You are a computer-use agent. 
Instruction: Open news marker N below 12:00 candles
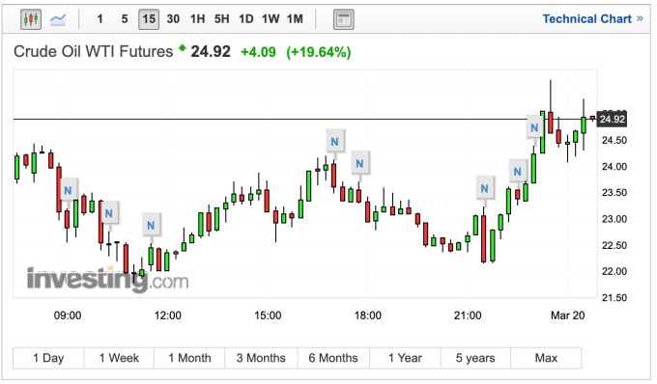click(151, 226)
